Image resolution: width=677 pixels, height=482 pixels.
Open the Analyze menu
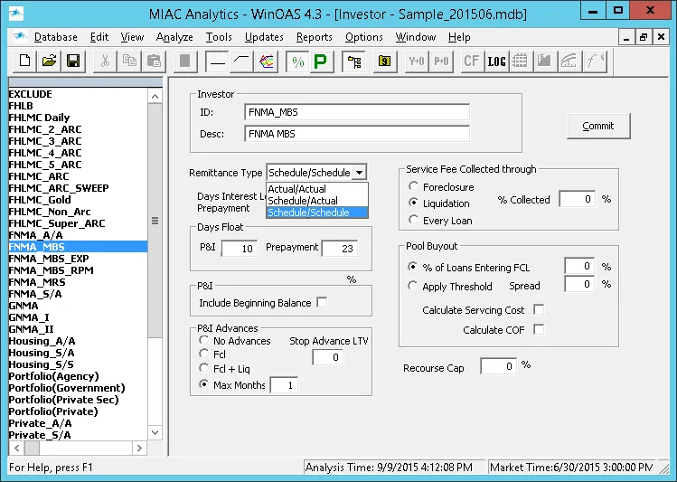[x=174, y=37]
